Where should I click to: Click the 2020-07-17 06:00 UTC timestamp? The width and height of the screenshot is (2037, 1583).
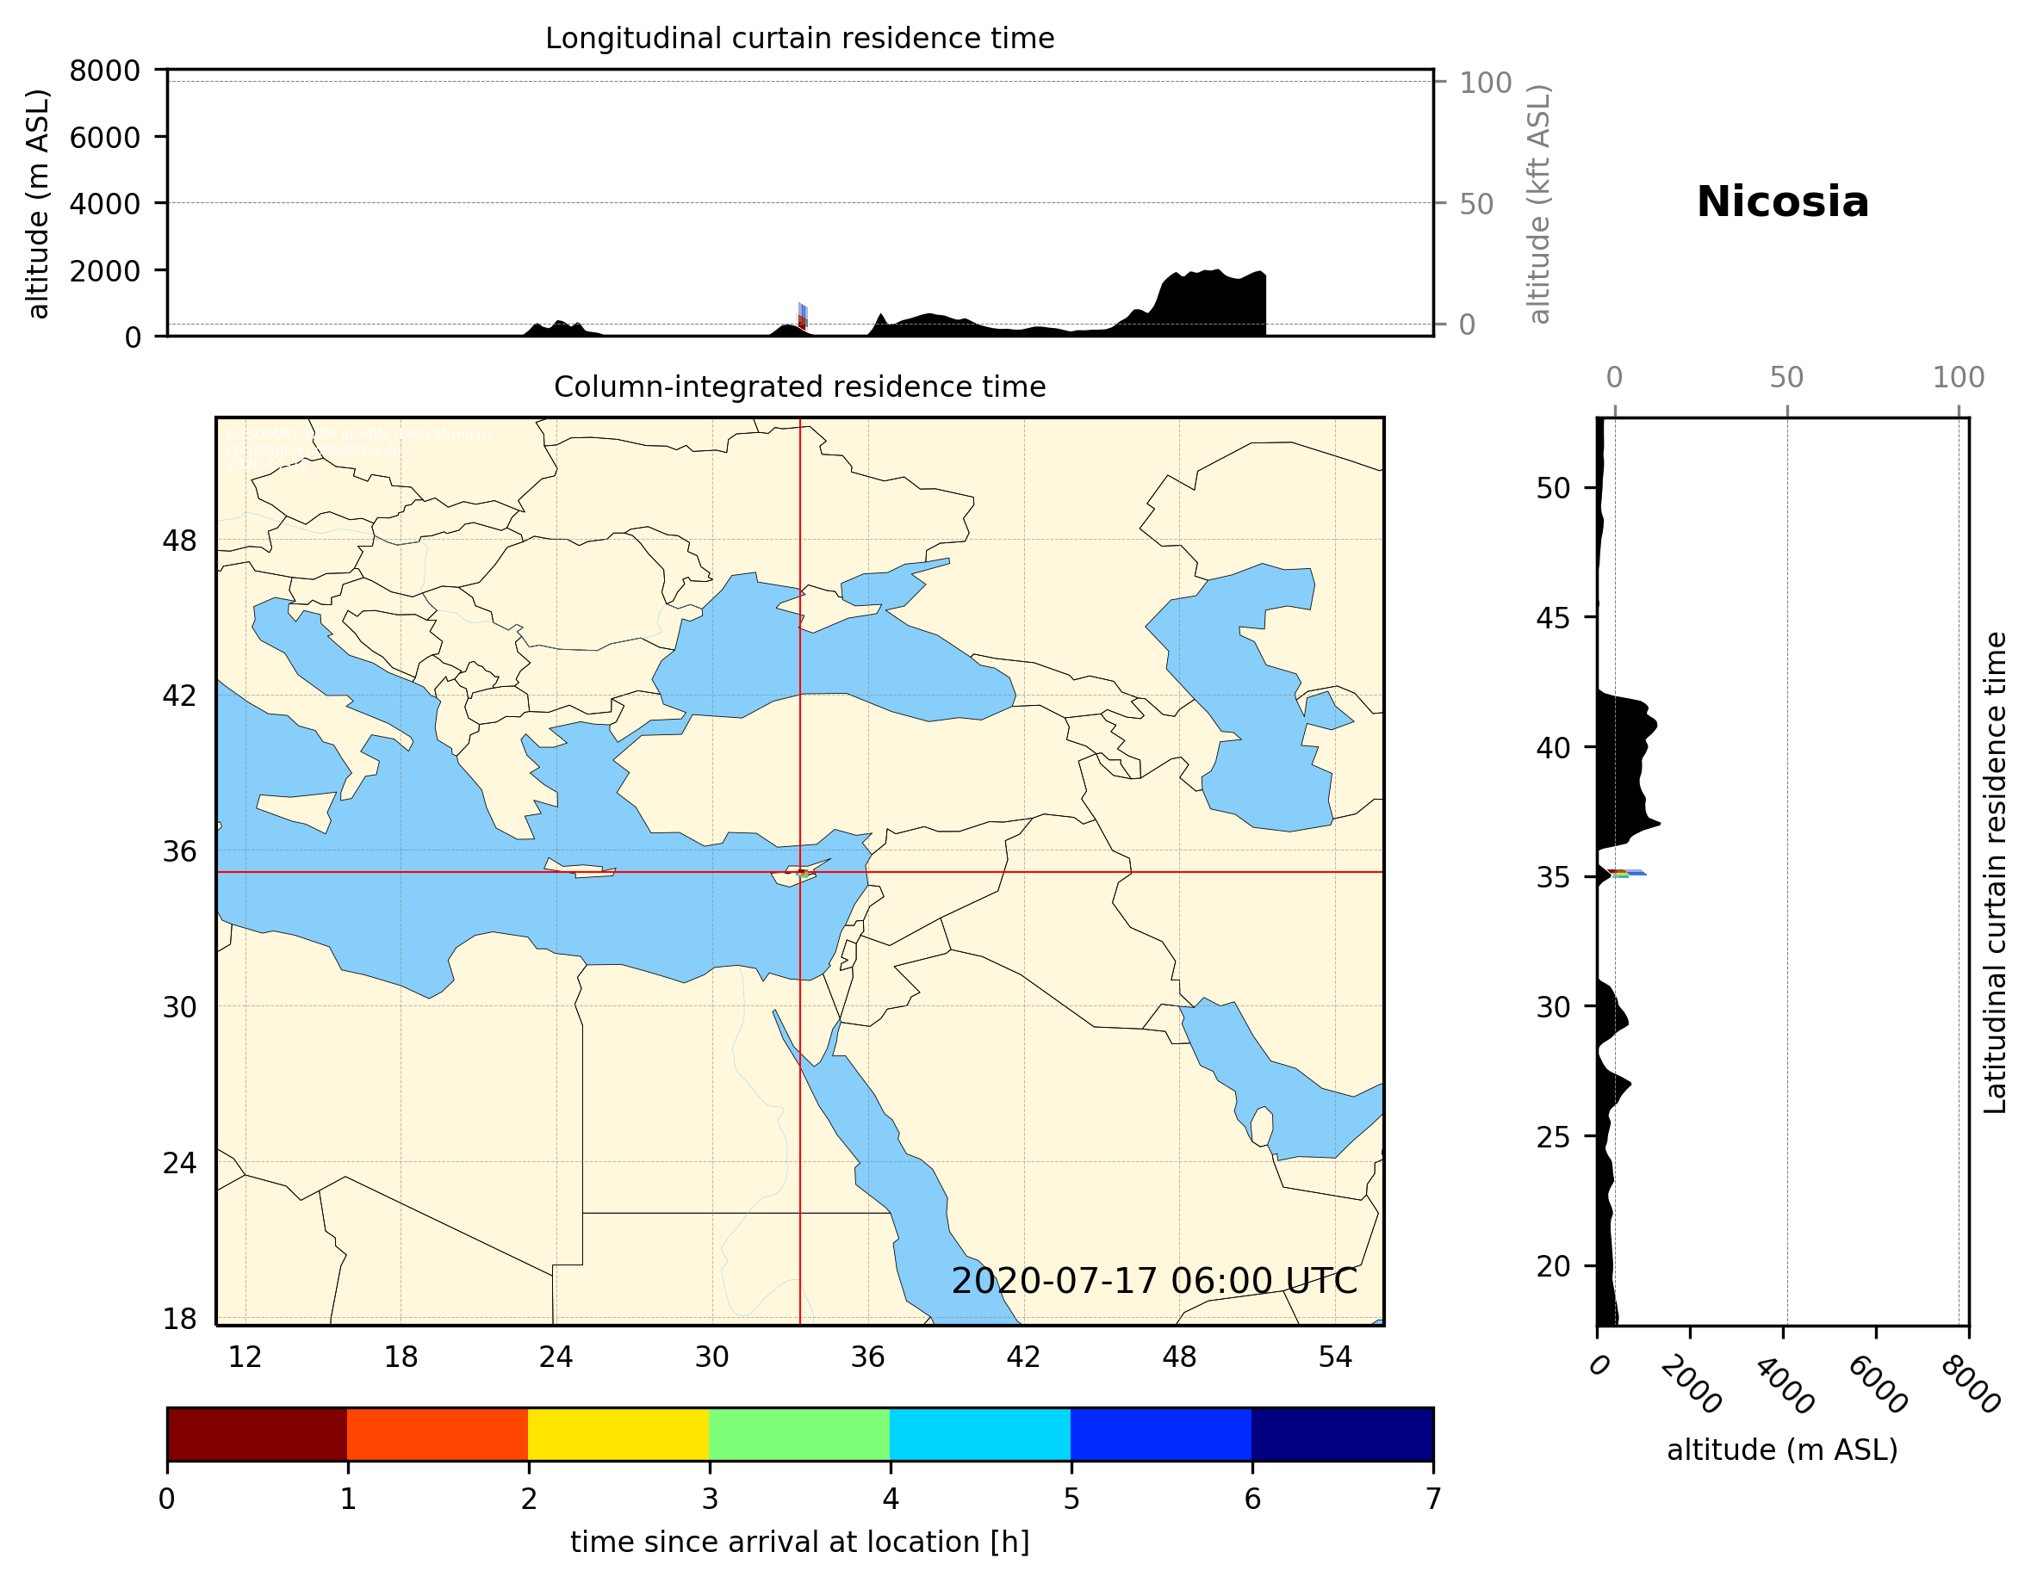pos(1154,1281)
